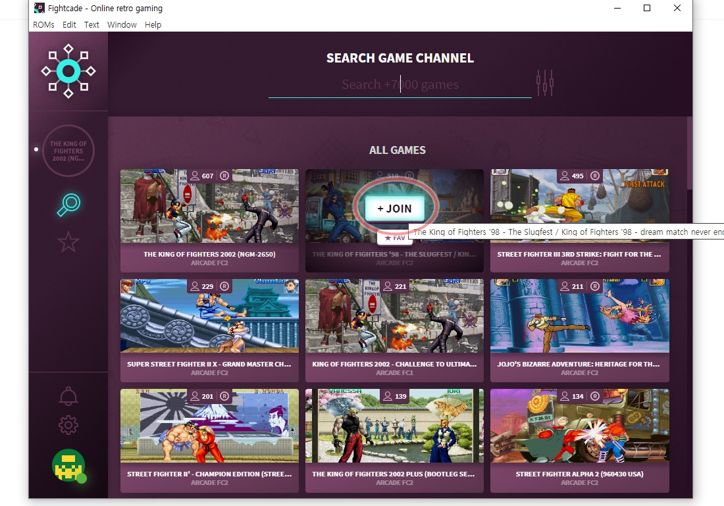The height and width of the screenshot is (506, 724).
Task: Open the settings gear icon
Action: [x=68, y=425]
